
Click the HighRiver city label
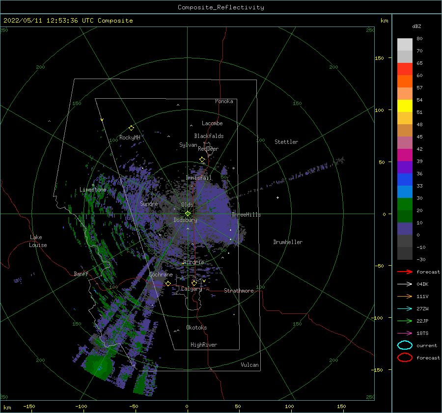pos(204,345)
